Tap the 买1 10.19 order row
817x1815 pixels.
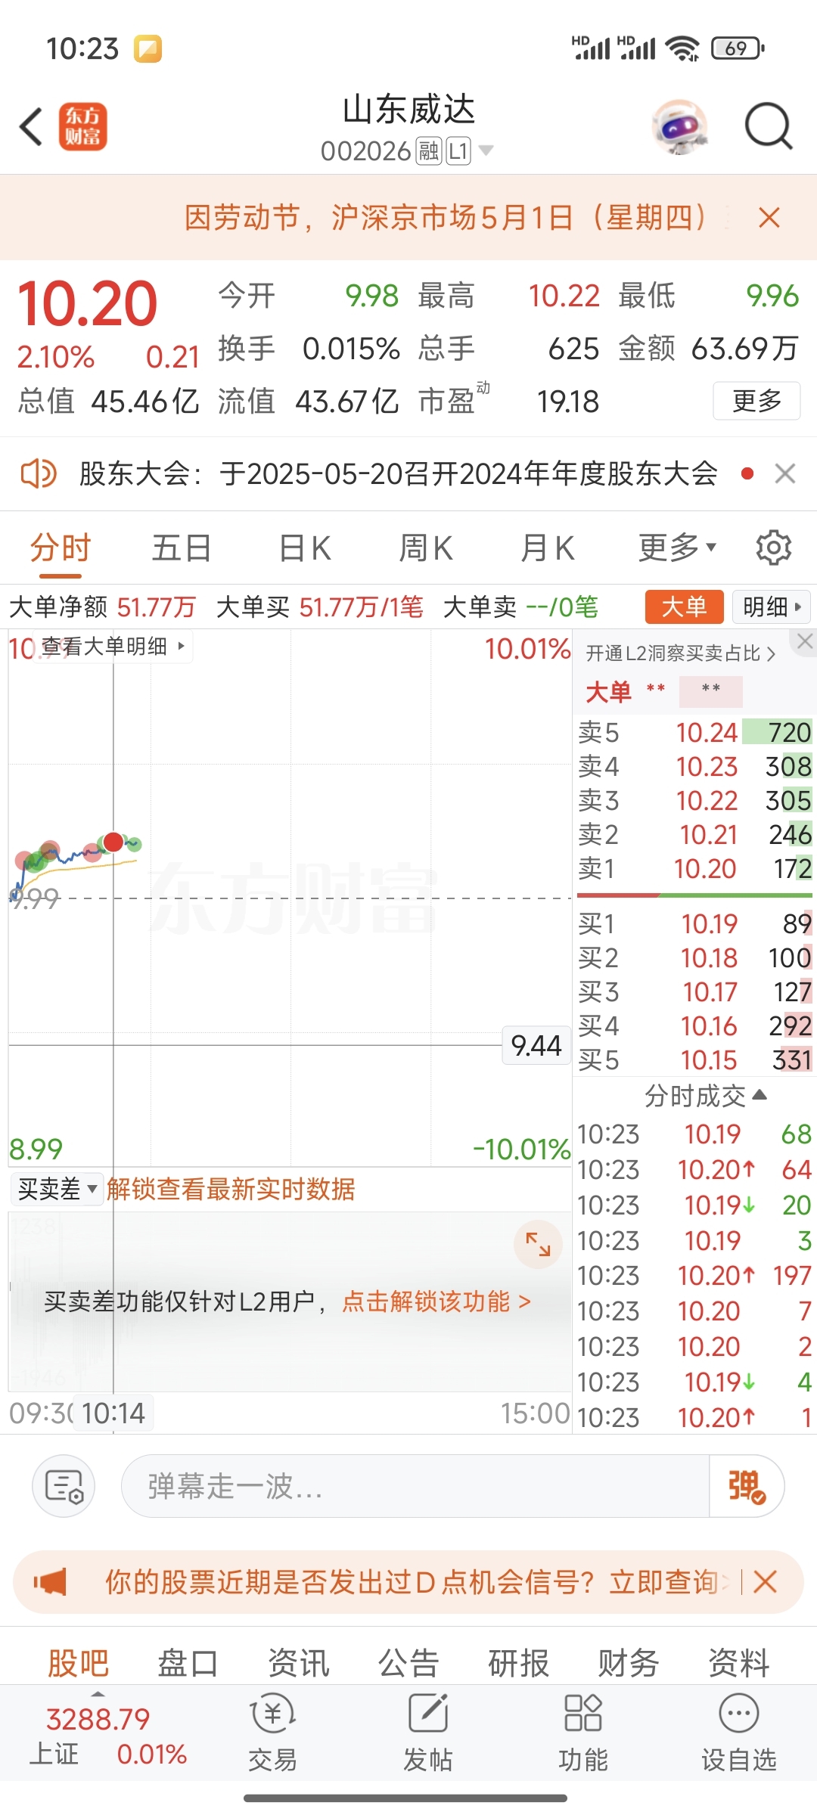pyautogui.click(x=694, y=923)
